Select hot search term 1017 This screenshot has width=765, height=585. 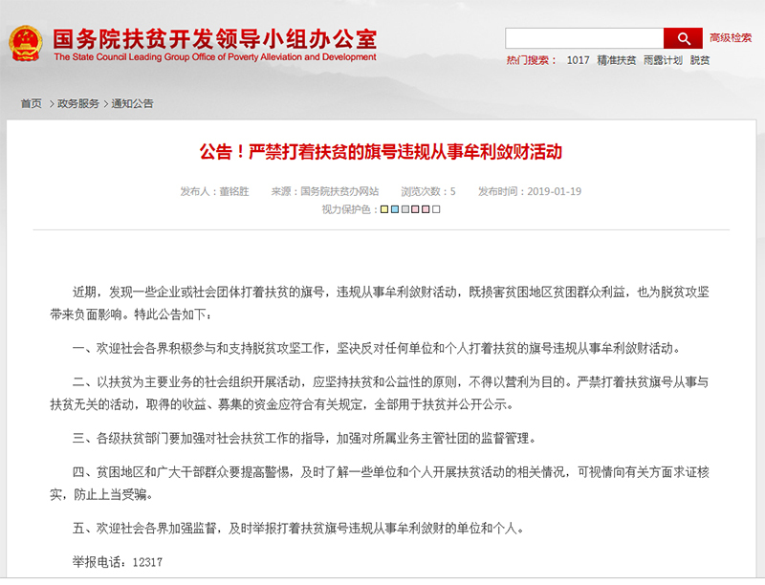coord(578,60)
